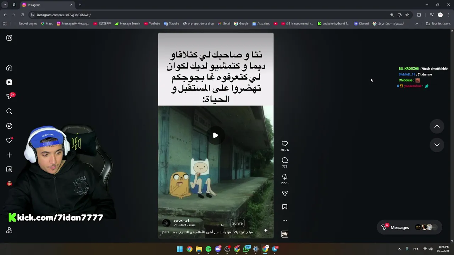
Task: Open the 'Message Search' bookmark
Action: 127,24
